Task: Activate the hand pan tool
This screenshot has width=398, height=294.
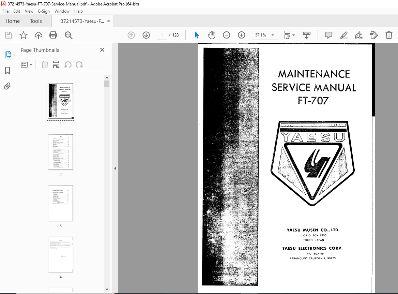Action: tap(211, 35)
